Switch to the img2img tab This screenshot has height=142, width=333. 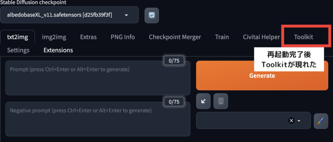(x=54, y=37)
